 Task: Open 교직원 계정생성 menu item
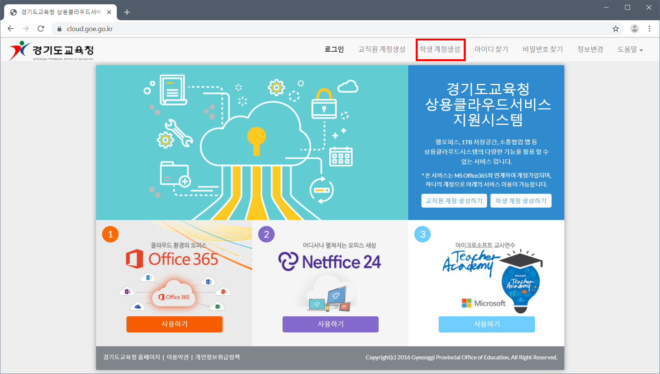(x=382, y=49)
